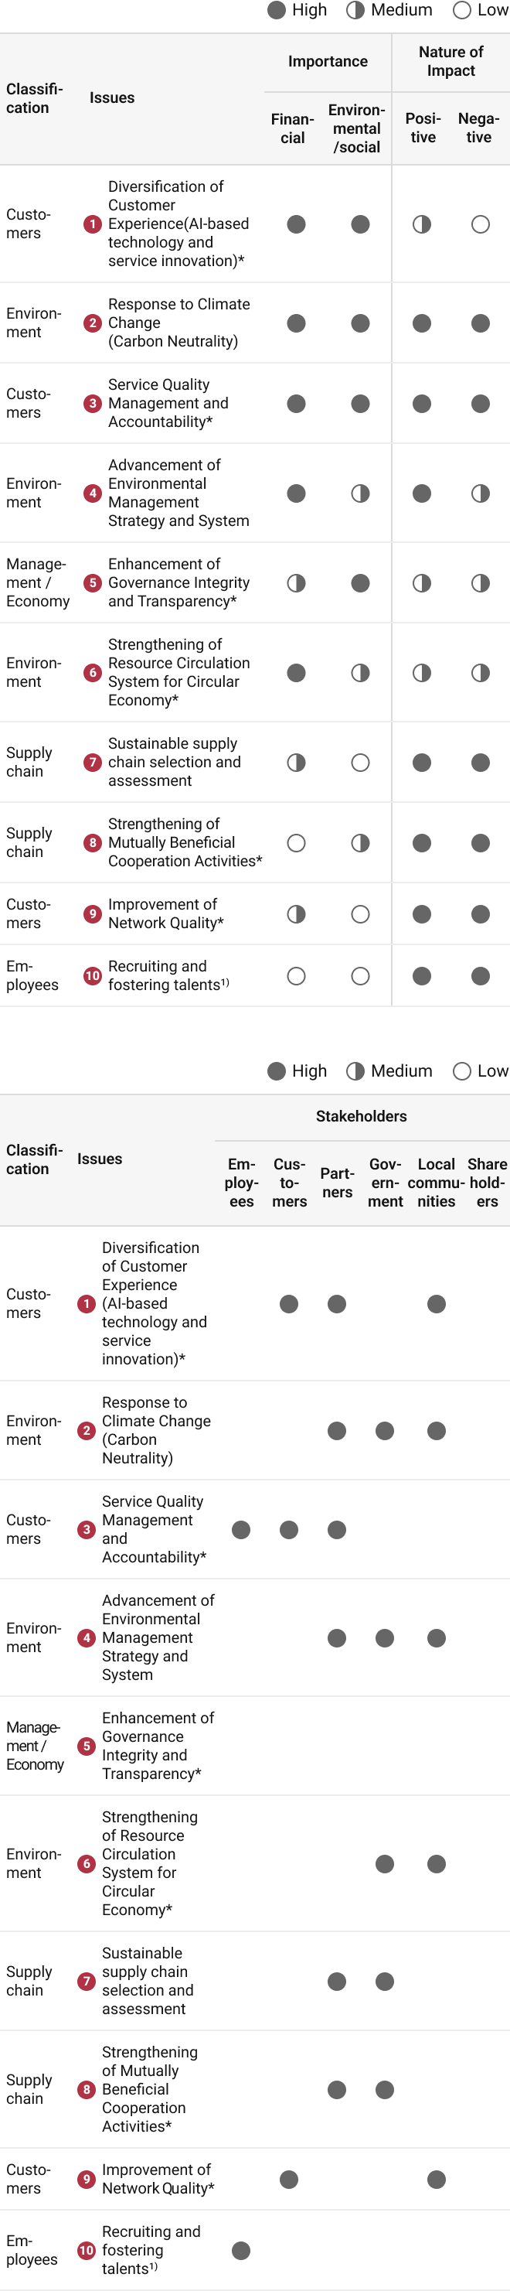Click the Partners dot in the Sustainable supply chain row

click(x=337, y=1981)
